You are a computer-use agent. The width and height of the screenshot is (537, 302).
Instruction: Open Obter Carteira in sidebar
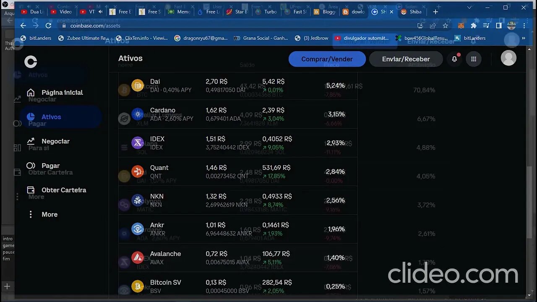click(x=64, y=190)
